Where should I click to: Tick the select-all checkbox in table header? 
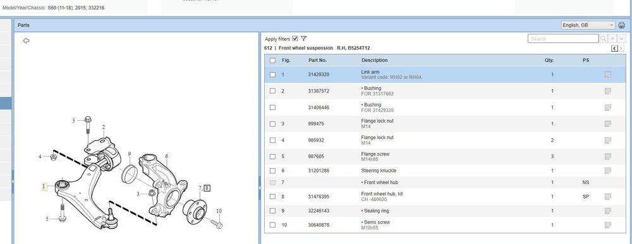pyautogui.click(x=272, y=61)
